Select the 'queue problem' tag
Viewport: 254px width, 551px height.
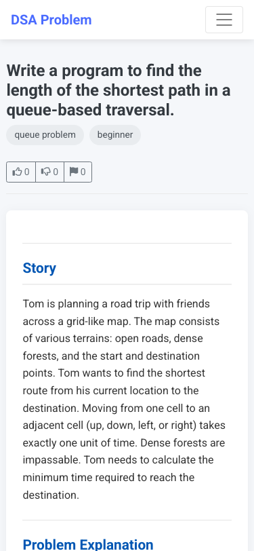click(45, 135)
